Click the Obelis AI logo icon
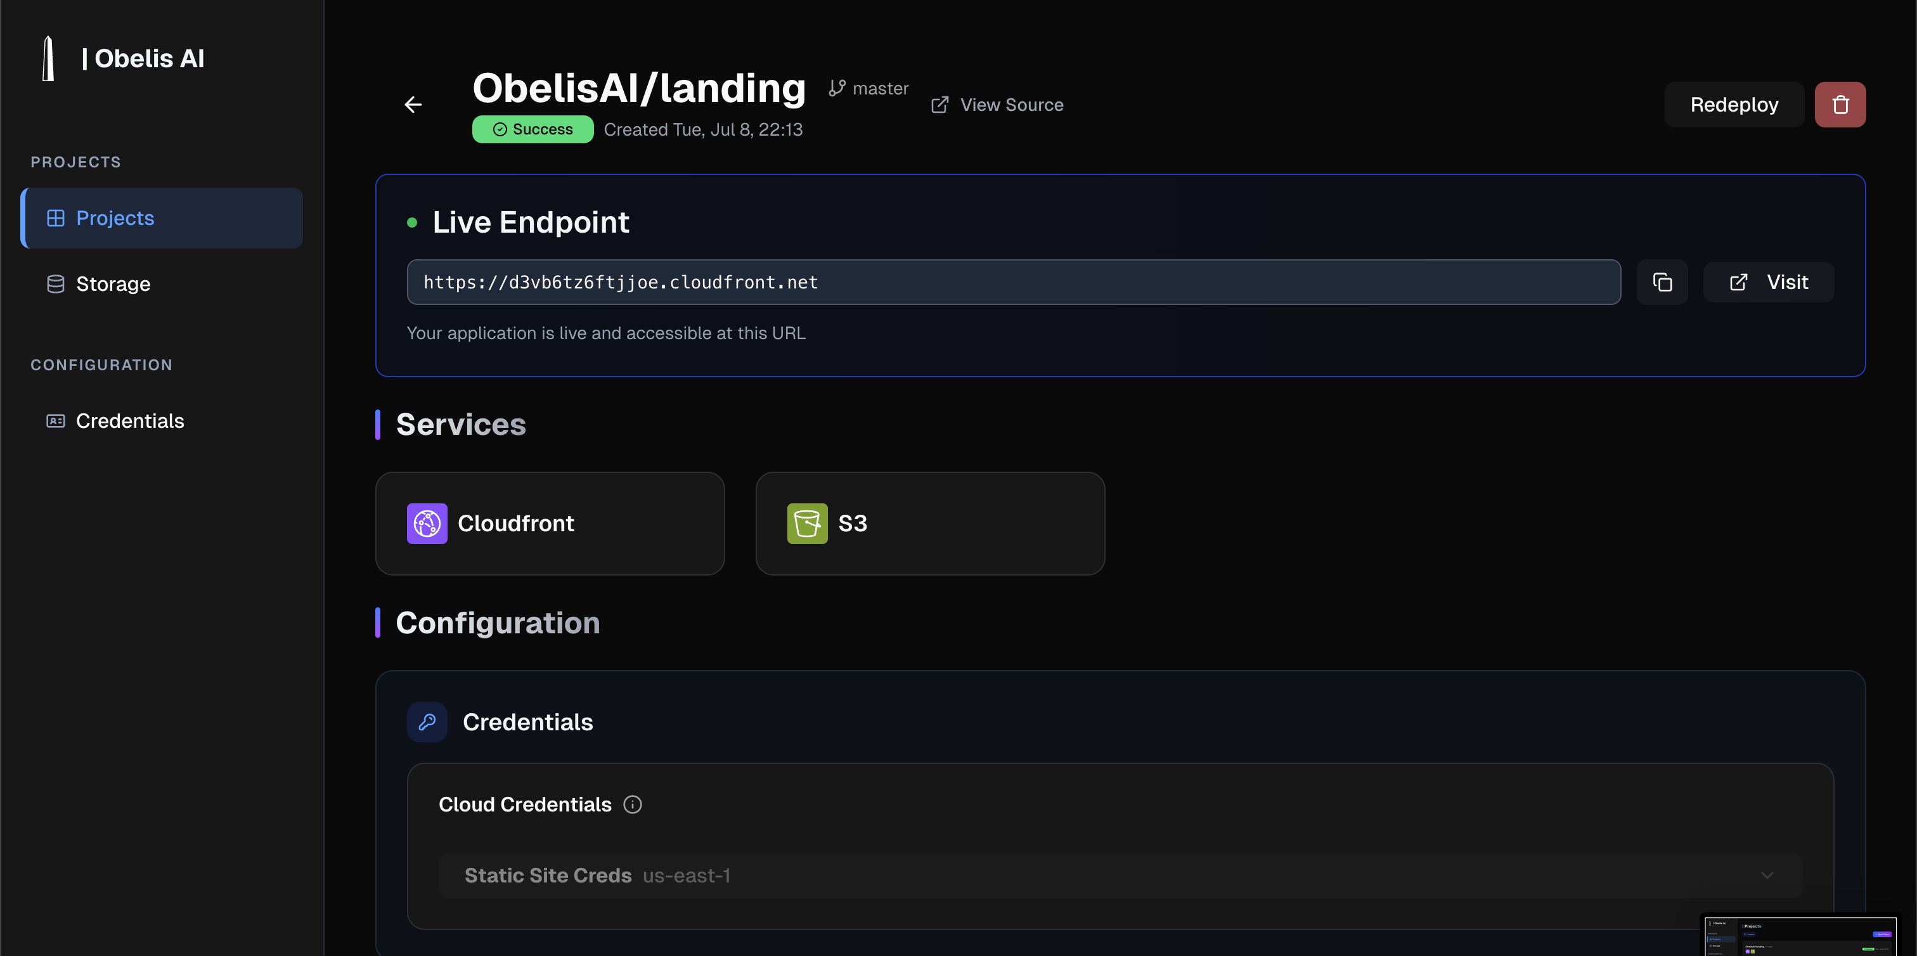 coord(48,58)
